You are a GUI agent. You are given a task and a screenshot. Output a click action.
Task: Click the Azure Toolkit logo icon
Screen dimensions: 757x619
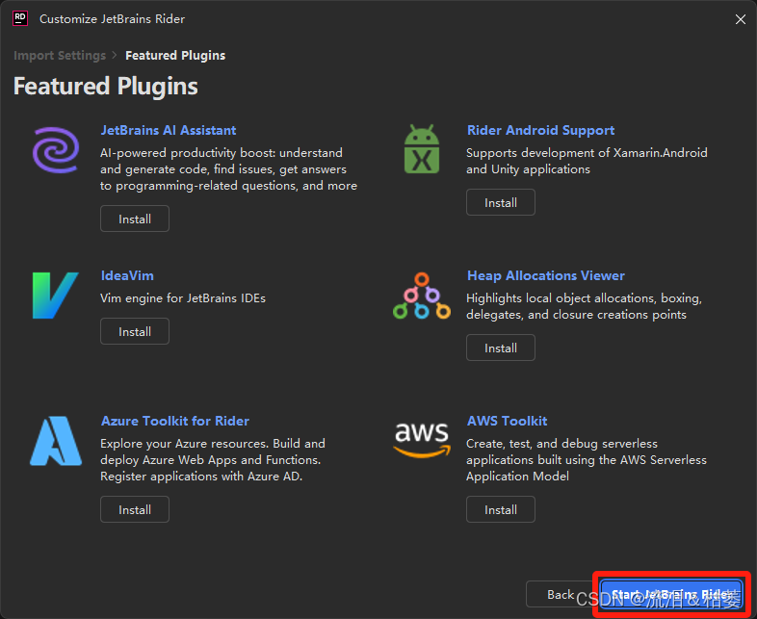[56, 441]
